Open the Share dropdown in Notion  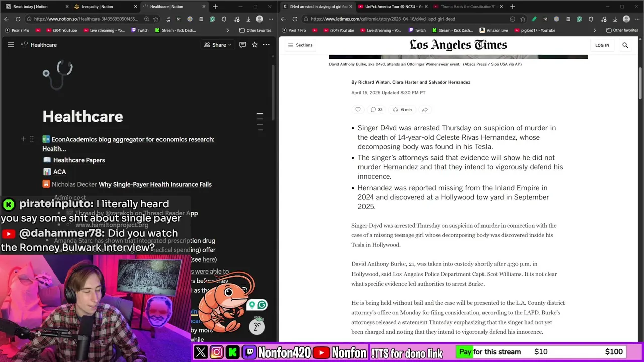coord(218,45)
